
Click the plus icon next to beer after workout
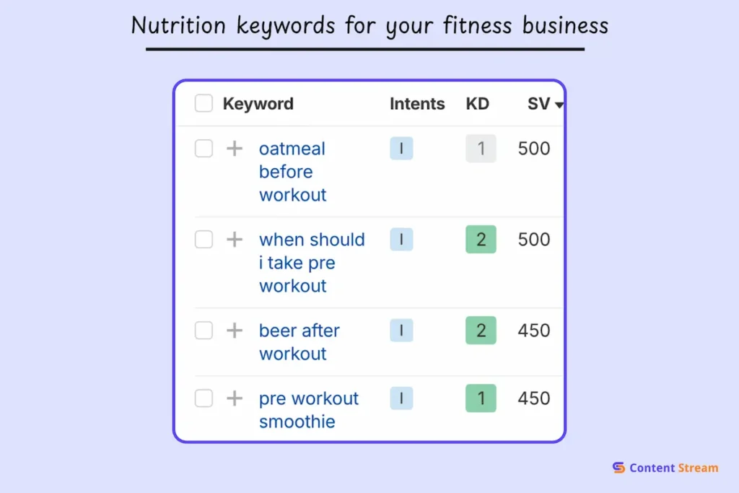click(x=235, y=331)
